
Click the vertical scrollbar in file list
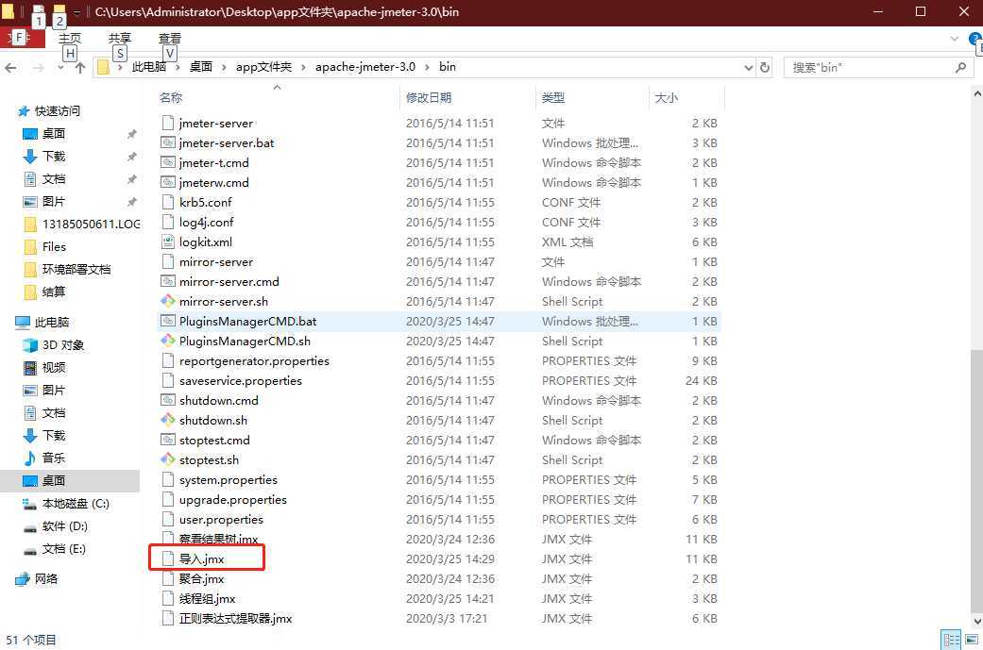point(975,472)
